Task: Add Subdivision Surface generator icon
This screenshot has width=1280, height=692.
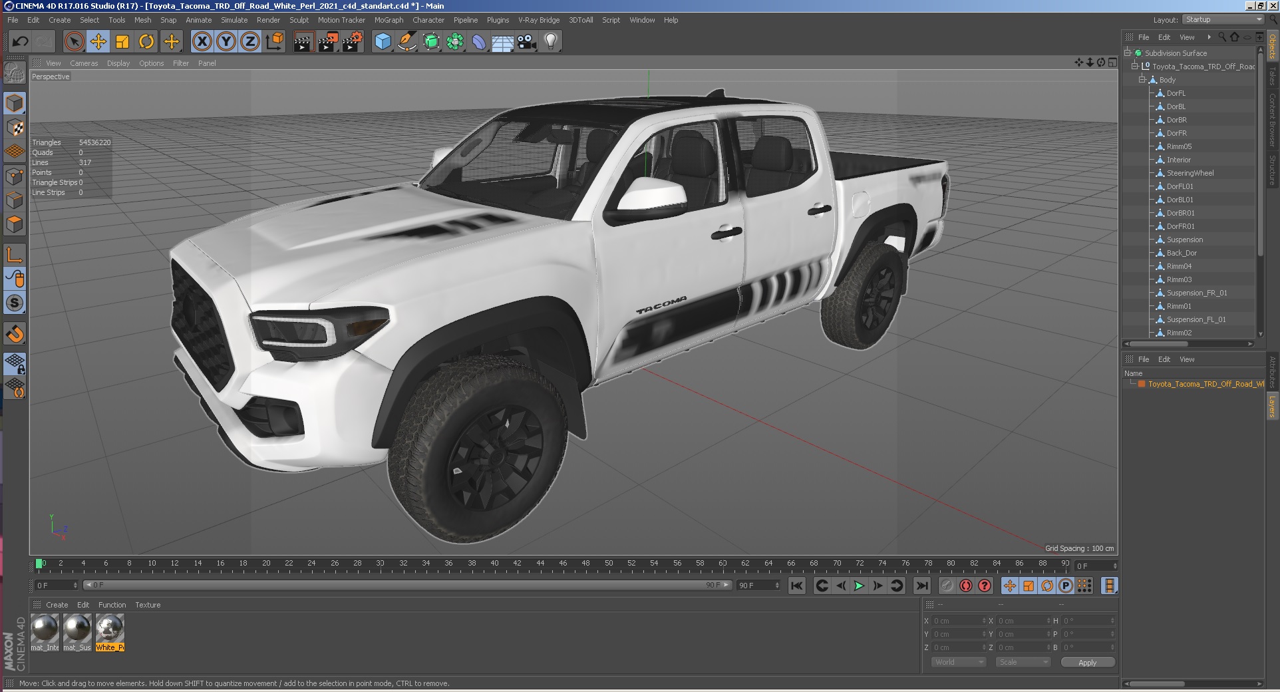Action: pos(431,42)
